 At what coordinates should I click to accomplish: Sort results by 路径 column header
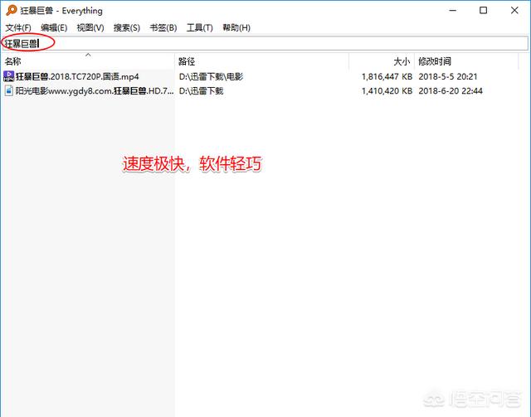[262, 61]
